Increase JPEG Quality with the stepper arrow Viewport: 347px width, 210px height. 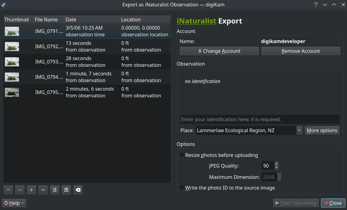[276, 164]
